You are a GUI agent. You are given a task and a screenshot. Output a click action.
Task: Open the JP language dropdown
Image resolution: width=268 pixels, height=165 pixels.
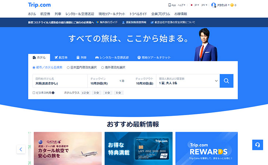pos(197,5)
